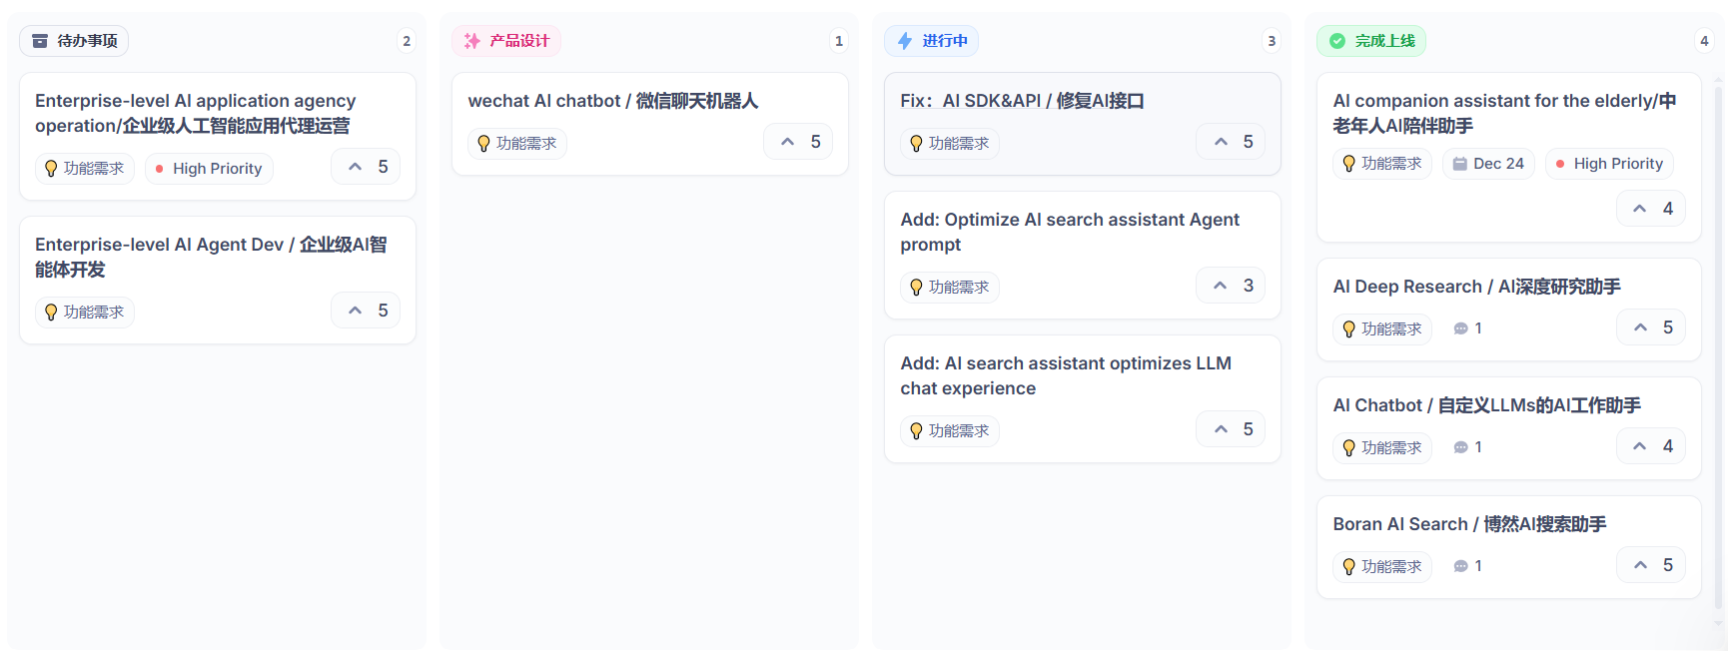Image resolution: width=1728 pixels, height=651 pixels.
Task: Click the lightbulb icon on wechat AI chatbot card
Action: pyautogui.click(x=483, y=144)
